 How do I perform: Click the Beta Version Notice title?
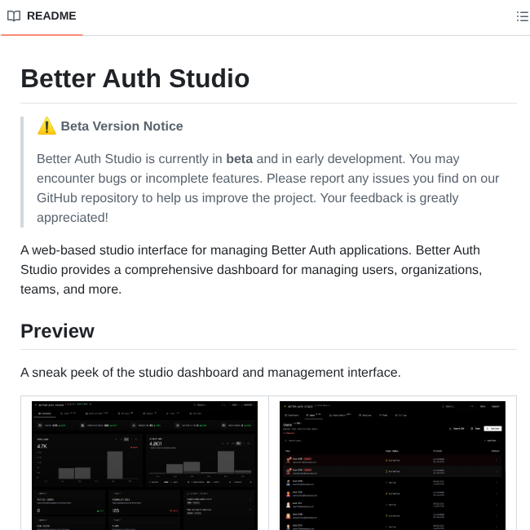point(121,126)
